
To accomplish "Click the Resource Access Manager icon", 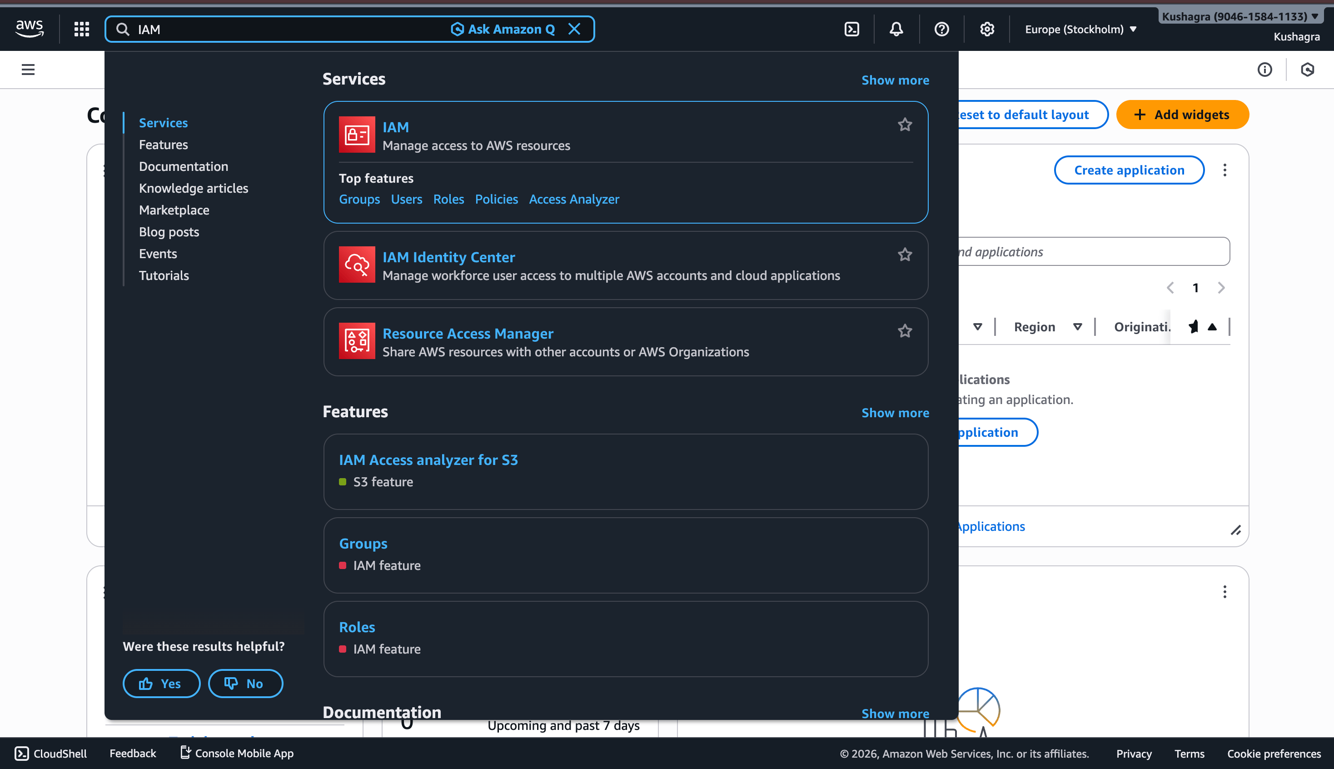I will [x=357, y=341].
